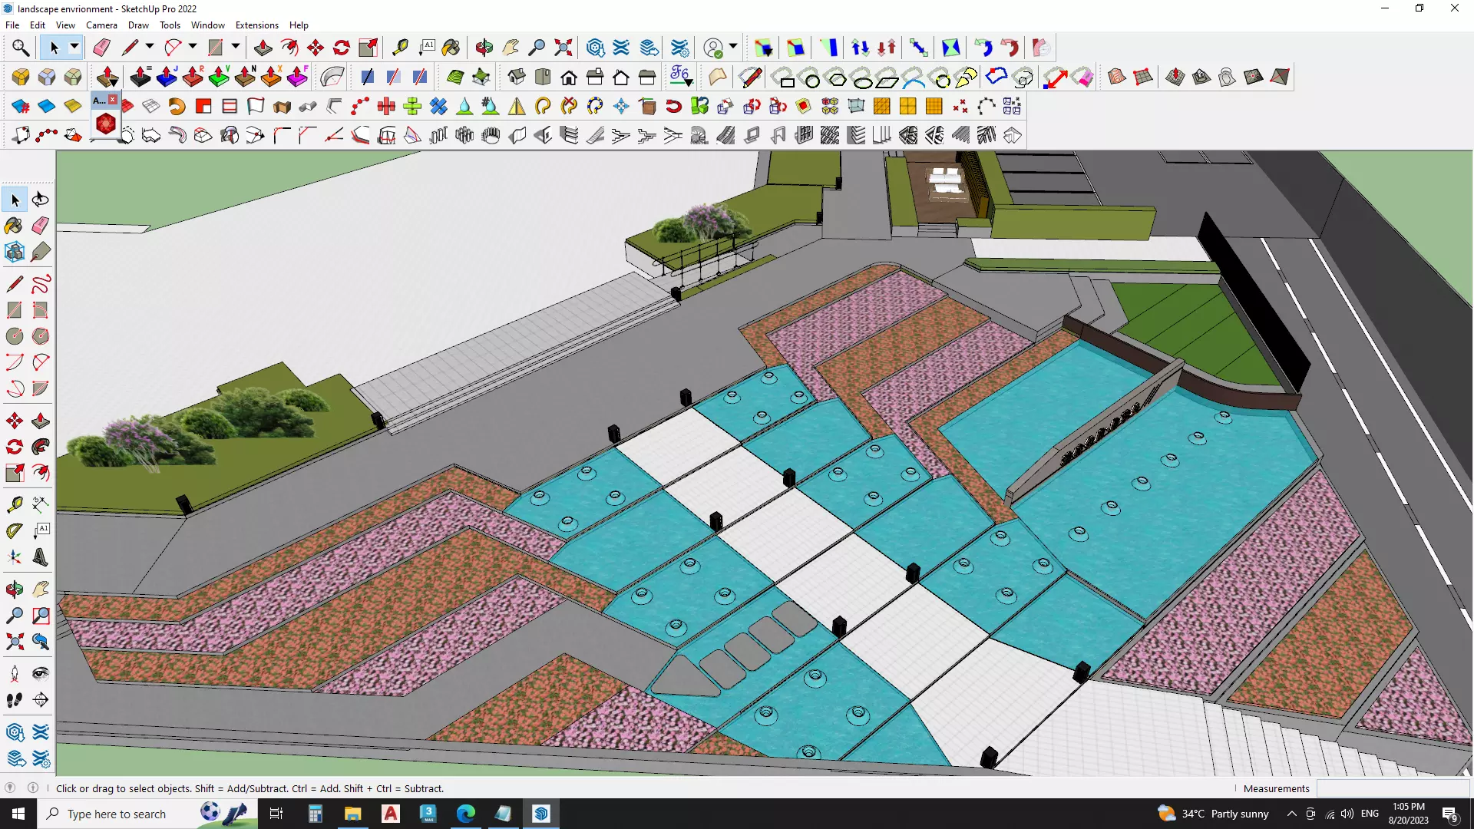
Task: Select the Zoom Window tool in left toolbar
Action: 41,616
